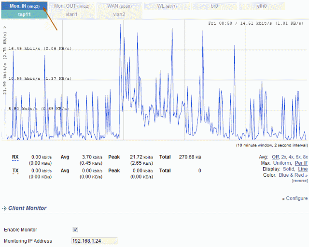Set averaging to 8x
This screenshot has height=247, width=309.
coord(305,157)
